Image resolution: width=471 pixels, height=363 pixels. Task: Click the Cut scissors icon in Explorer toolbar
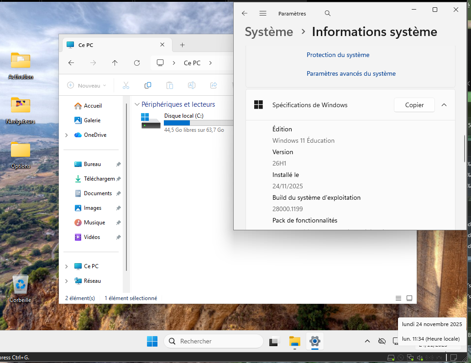(126, 85)
